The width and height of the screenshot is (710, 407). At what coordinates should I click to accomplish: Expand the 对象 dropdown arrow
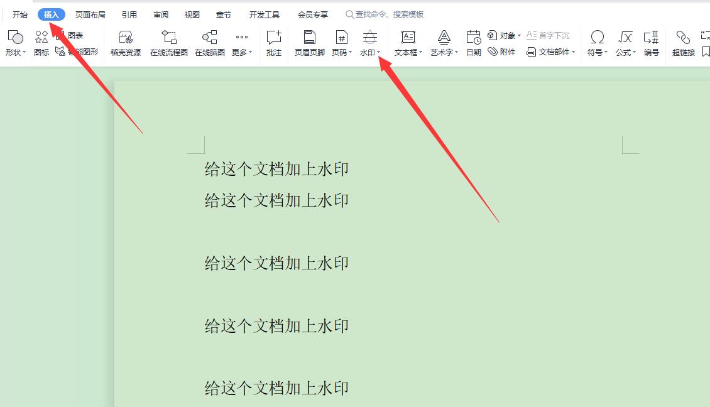tap(519, 35)
